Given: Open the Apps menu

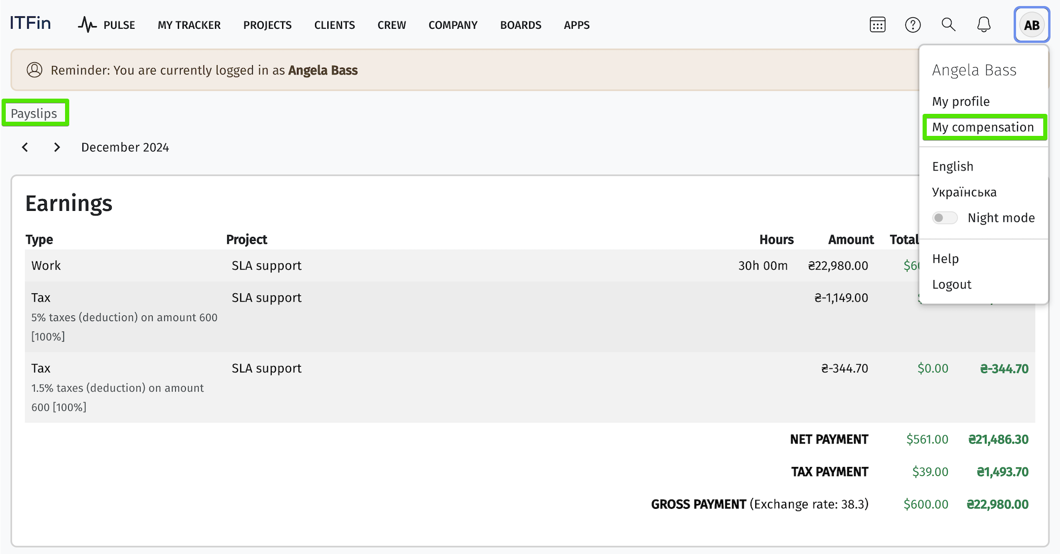Looking at the screenshot, I should [576, 25].
